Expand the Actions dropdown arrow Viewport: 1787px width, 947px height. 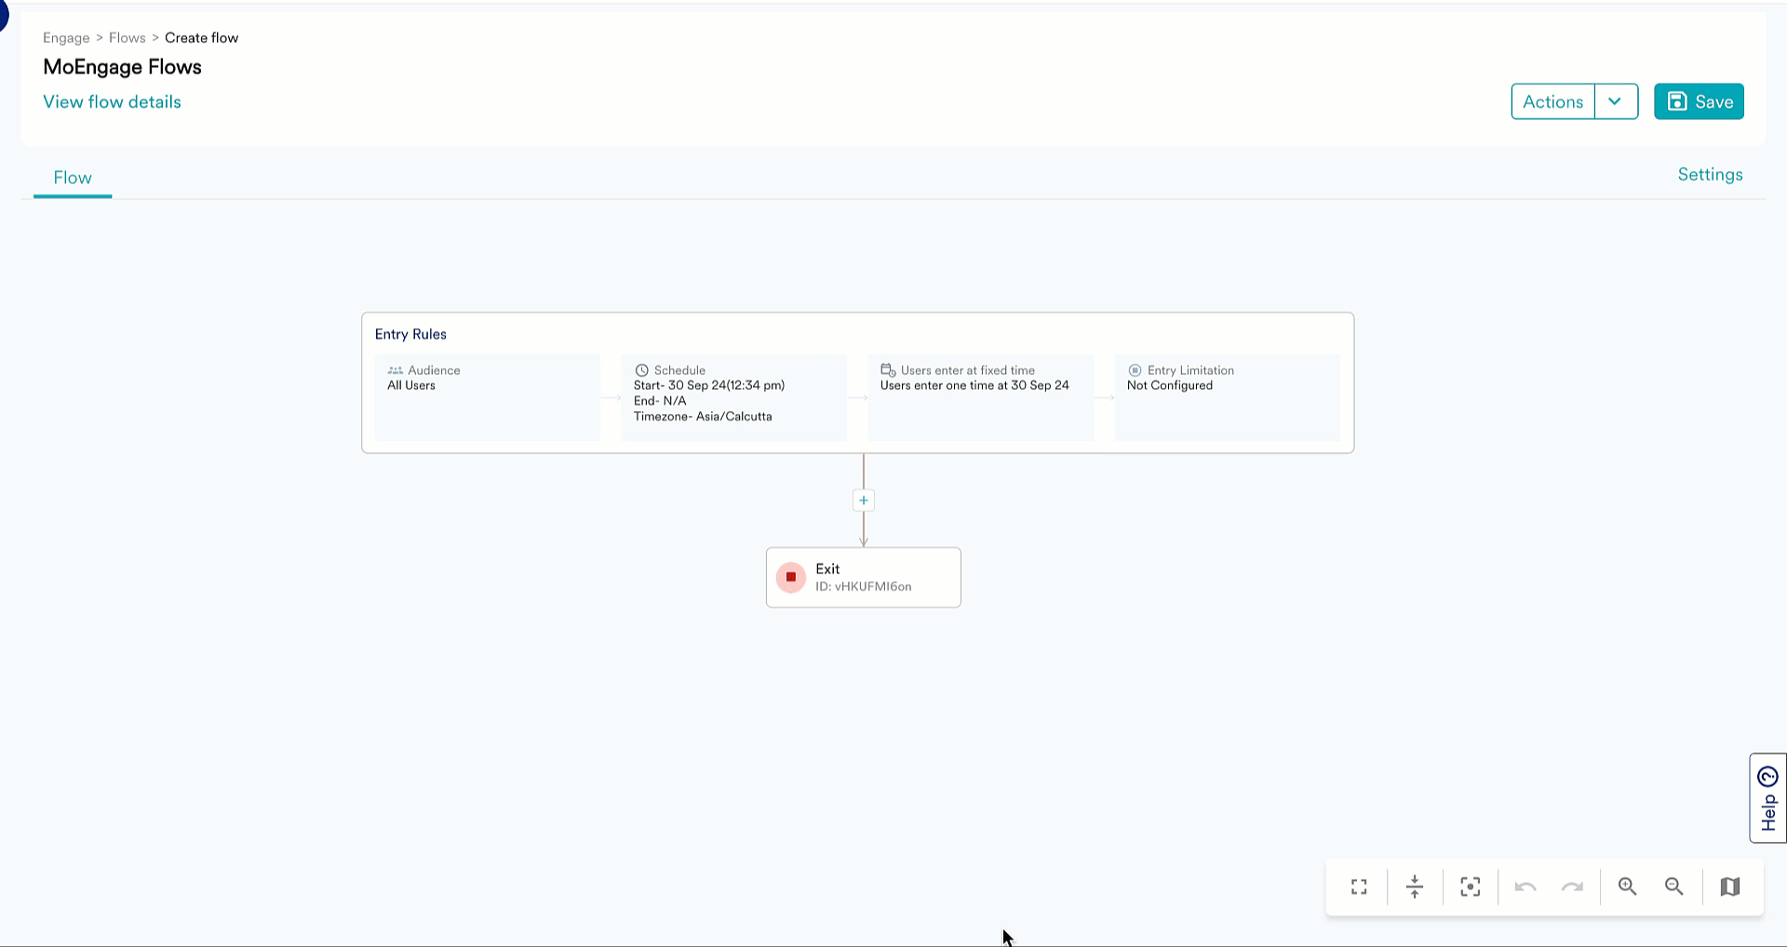pyautogui.click(x=1616, y=101)
